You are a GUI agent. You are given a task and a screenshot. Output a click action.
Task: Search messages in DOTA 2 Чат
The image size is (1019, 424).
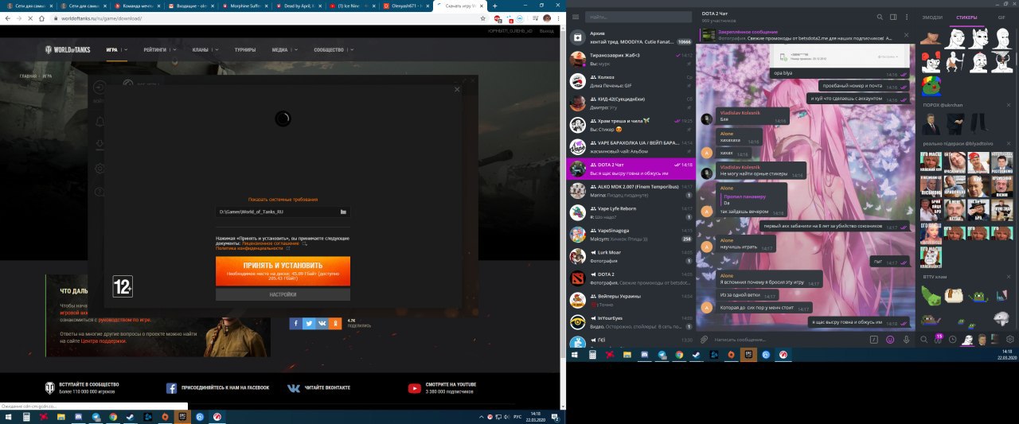coord(880,17)
